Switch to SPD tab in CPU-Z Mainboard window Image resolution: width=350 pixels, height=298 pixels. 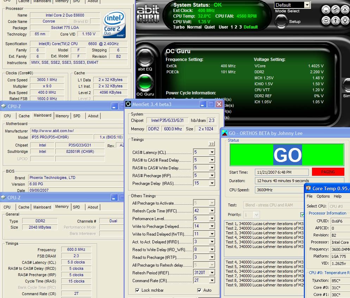click(77, 116)
